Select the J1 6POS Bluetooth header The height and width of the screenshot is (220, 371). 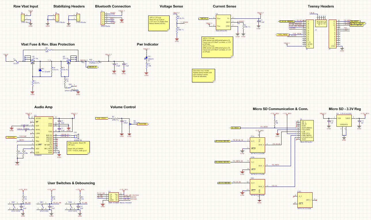click(x=103, y=18)
